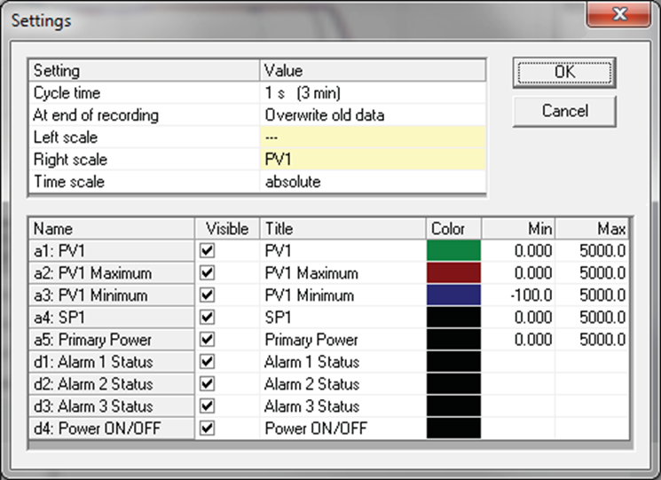Edit the Title cell 'Power ON/OFF'
This screenshot has height=480, width=661.
pyautogui.click(x=342, y=429)
